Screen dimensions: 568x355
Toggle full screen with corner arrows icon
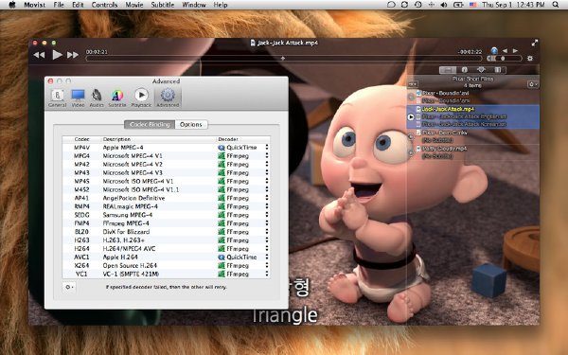tap(534, 43)
